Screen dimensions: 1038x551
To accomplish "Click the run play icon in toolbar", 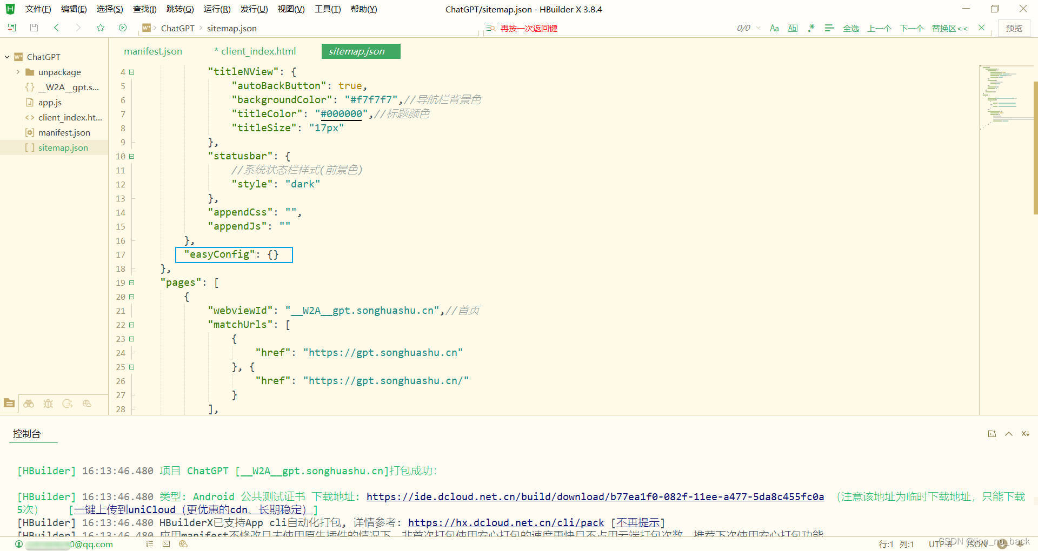I will point(123,28).
